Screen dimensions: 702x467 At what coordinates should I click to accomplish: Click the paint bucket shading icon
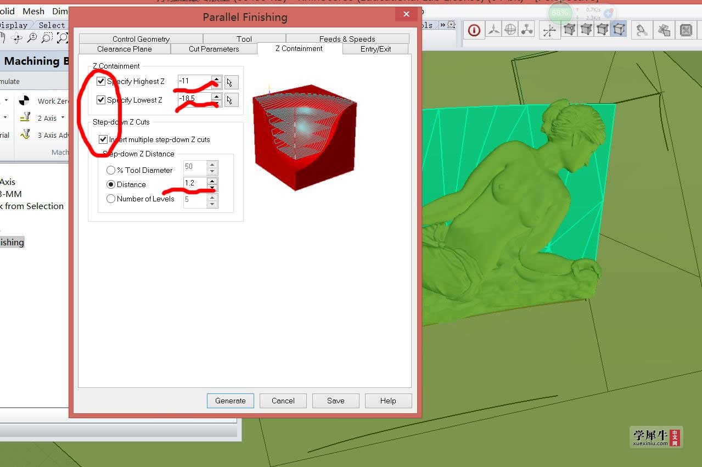pyautogui.click(x=641, y=30)
